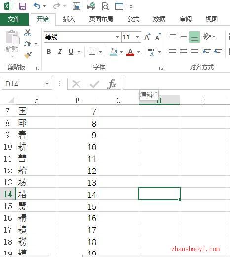This screenshot has height=257, width=230.
Task: Switch to the 插入 ribbon tab
Action: coord(69,19)
